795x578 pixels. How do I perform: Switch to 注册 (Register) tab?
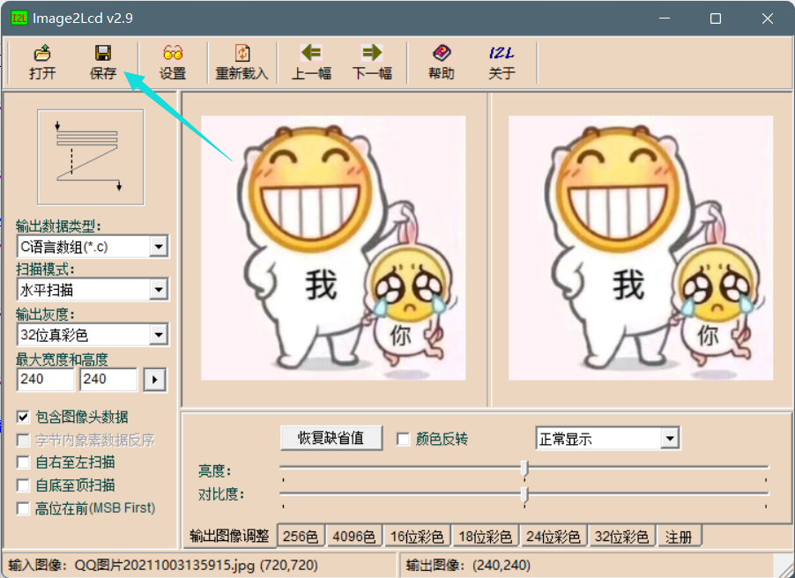tap(679, 537)
